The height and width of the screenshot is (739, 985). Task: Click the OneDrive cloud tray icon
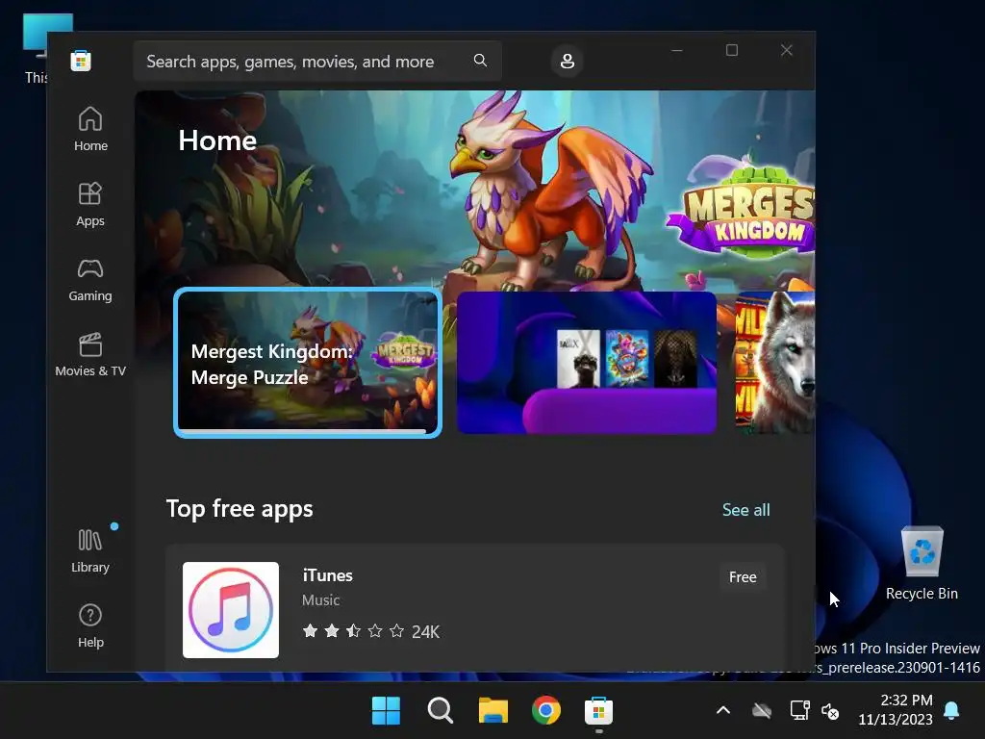[x=762, y=711]
